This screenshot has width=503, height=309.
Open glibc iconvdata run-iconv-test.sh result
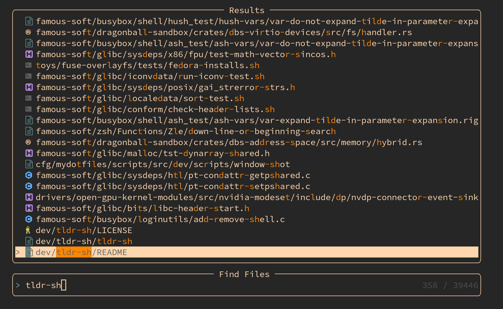pos(247,76)
